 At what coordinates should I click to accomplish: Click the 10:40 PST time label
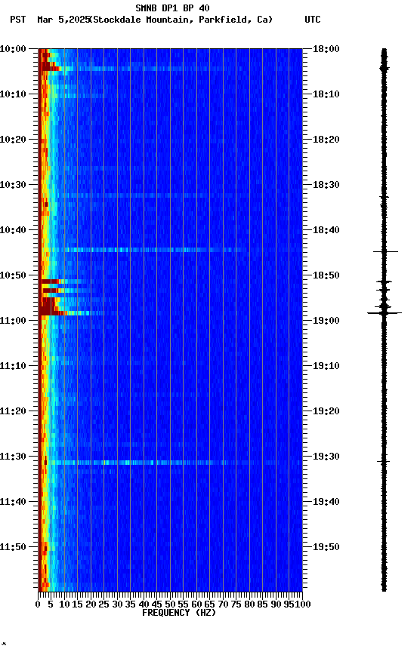(x=13, y=230)
